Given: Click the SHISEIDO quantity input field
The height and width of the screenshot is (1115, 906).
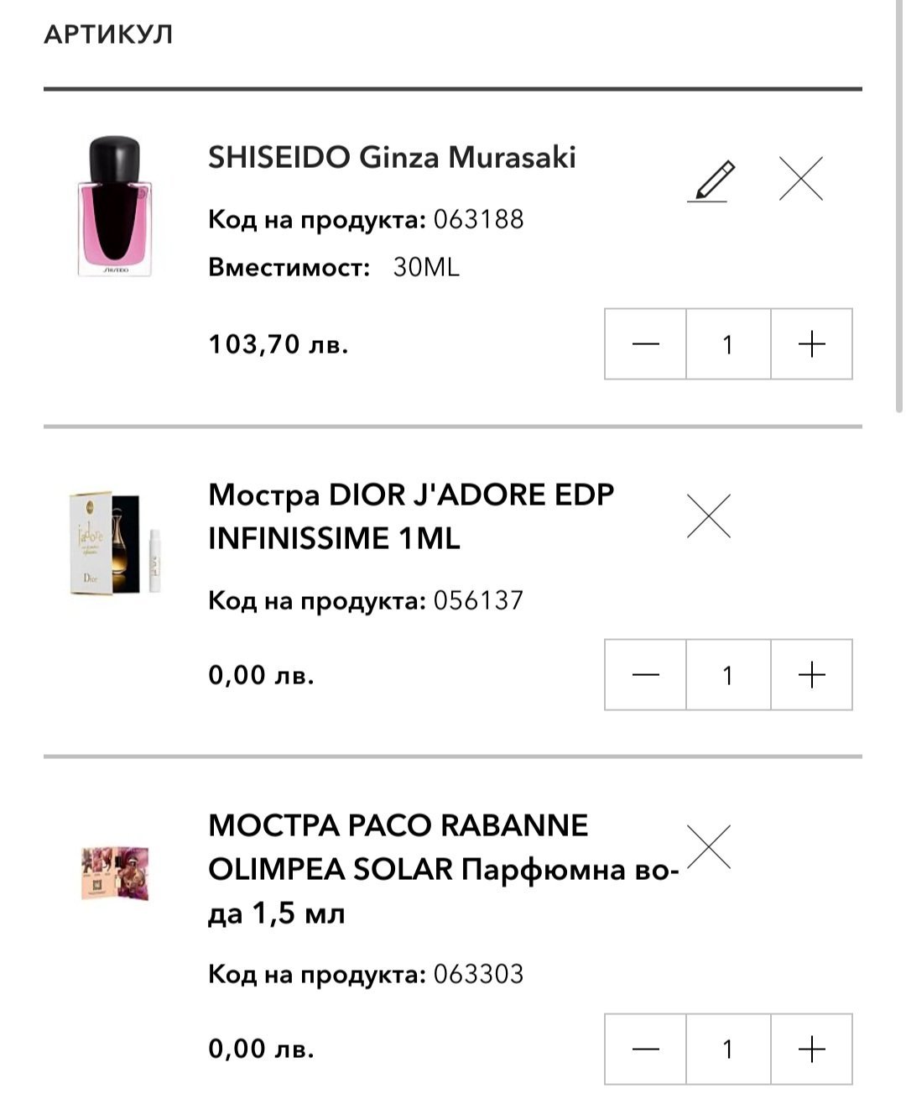Looking at the screenshot, I should point(728,344).
